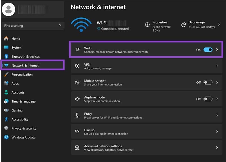Open the Accessibility settings section

pyautogui.click(x=20, y=120)
